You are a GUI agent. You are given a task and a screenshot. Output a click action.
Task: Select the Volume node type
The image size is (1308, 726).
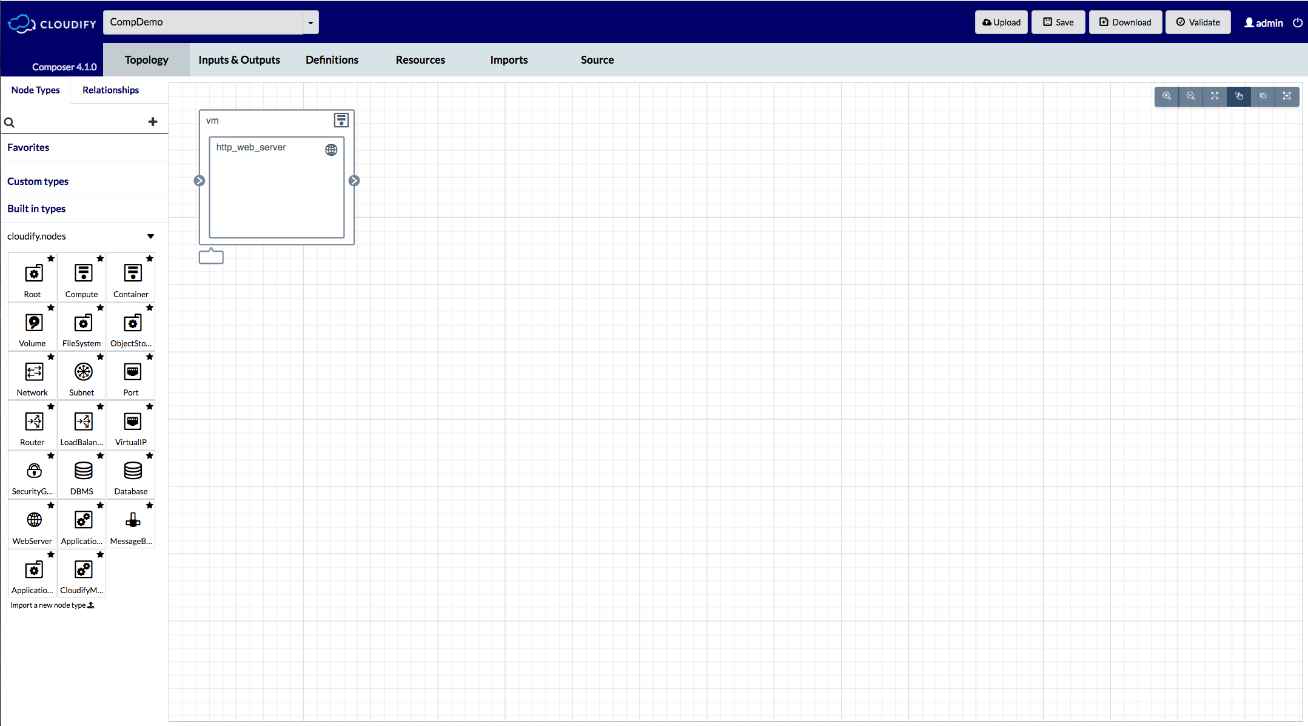(x=32, y=326)
